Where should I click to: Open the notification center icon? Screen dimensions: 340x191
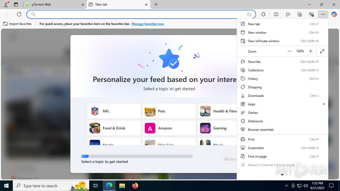click(331, 186)
